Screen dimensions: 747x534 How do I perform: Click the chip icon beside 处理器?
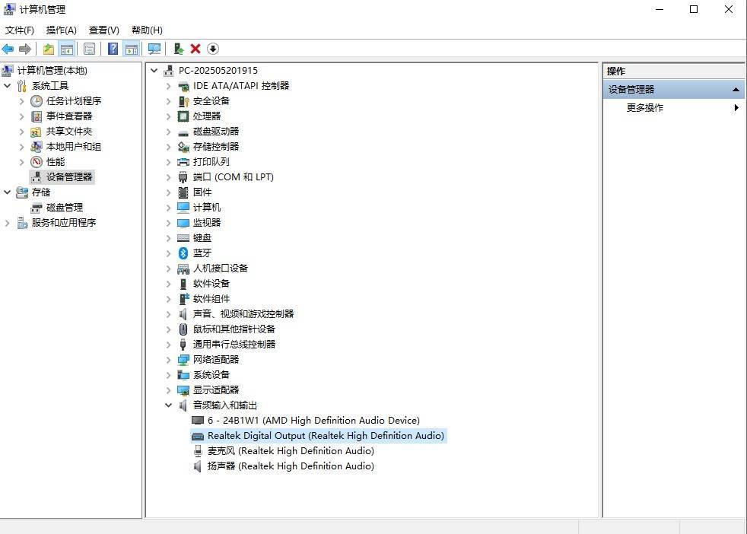point(183,116)
